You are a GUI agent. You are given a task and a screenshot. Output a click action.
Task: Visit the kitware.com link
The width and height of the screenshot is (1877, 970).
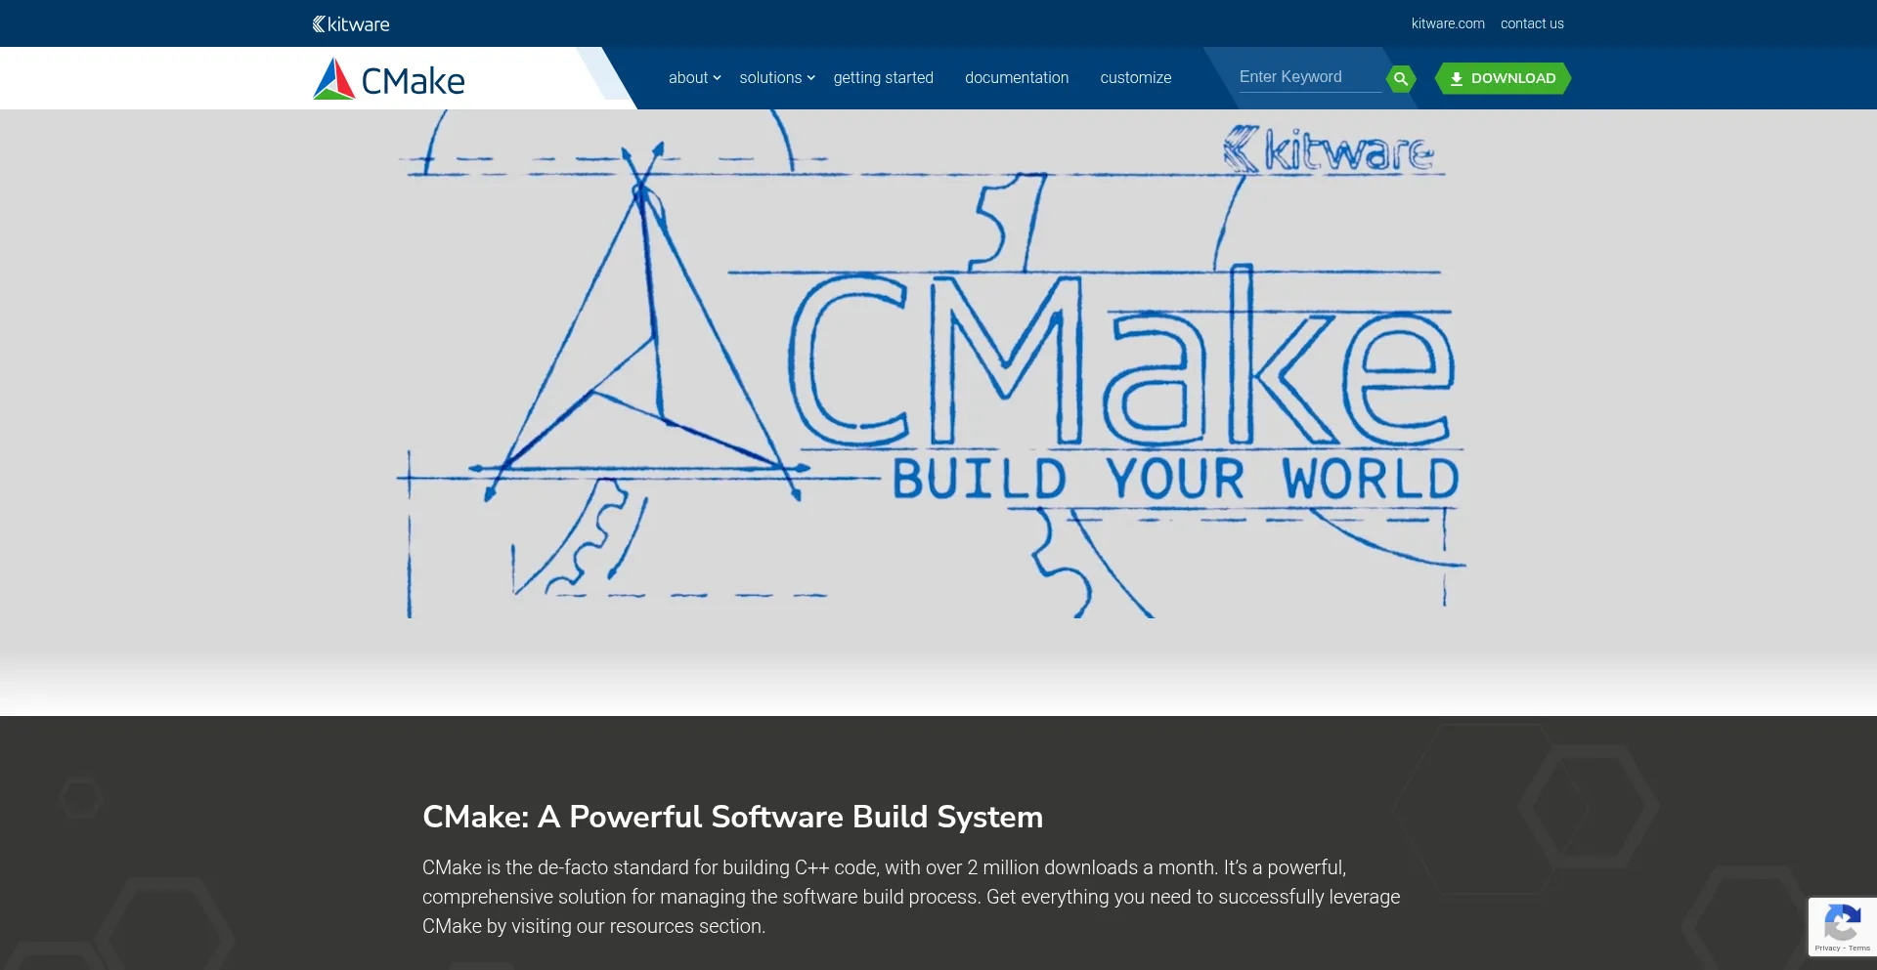pyautogui.click(x=1447, y=23)
